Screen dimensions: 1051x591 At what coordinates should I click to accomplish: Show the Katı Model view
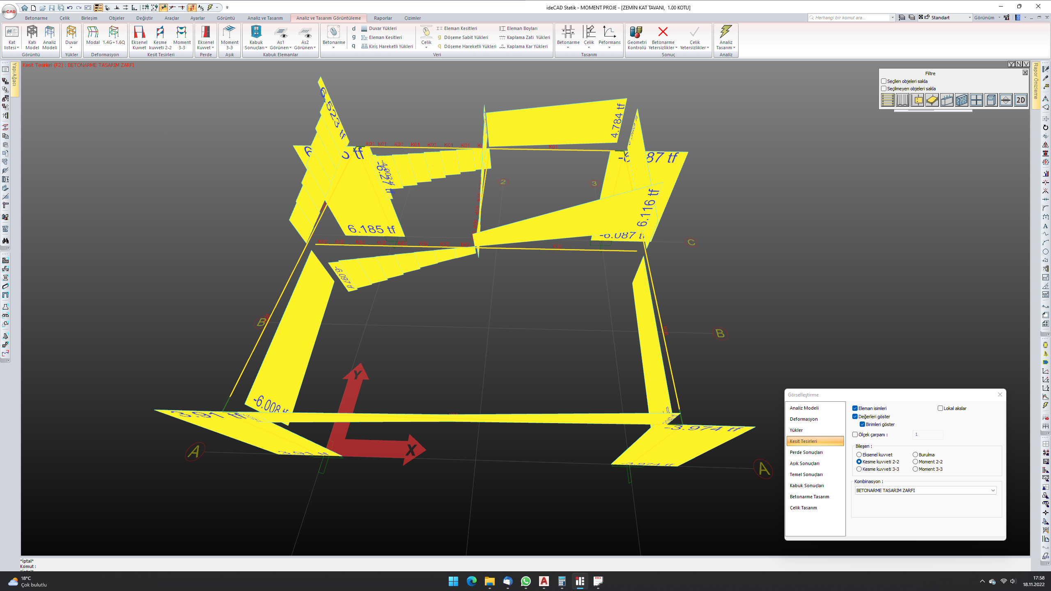pyautogui.click(x=32, y=37)
